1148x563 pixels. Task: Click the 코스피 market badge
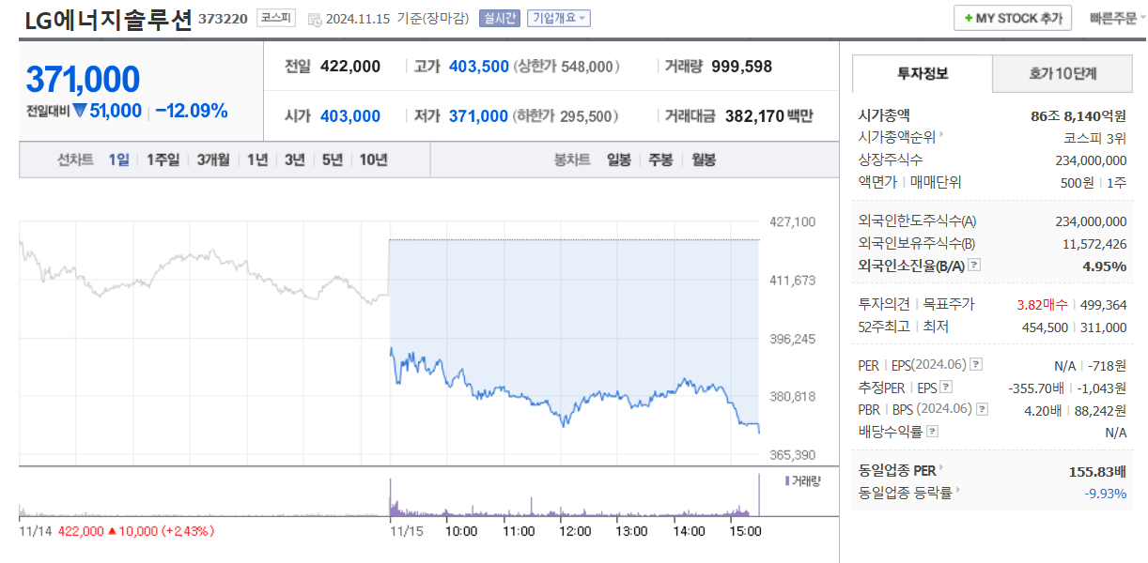[x=276, y=18]
